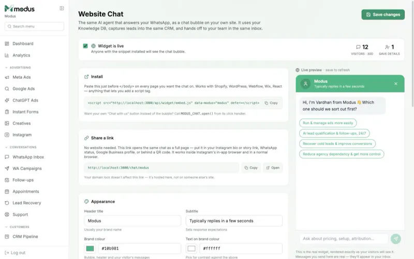Screen dimensions: 414x259
Task: Choose 'Reduce agency dependency' chip
Action: (x=342, y=154)
